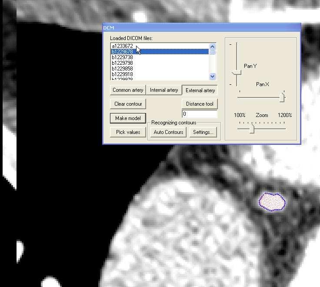The width and height of the screenshot is (320, 287).
Task: Open DICOM file b1229858
Action: (x=160, y=69)
